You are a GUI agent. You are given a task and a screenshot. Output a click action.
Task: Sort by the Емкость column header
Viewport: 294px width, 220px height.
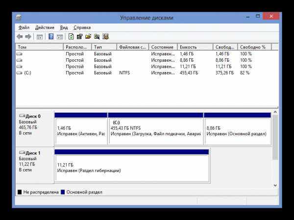pyautogui.click(x=195, y=47)
